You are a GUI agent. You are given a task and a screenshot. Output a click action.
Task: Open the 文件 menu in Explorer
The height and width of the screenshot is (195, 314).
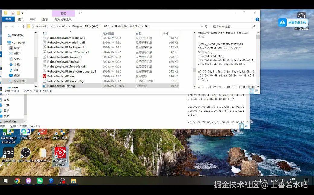(x=8, y=19)
